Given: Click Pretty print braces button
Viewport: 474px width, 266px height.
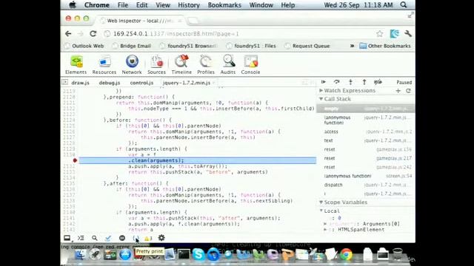Looking at the screenshot, I should pyautogui.click(x=136, y=238).
